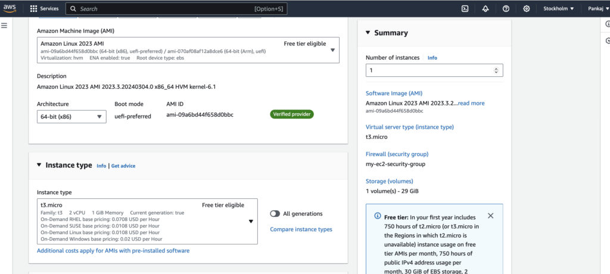The width and height of the screenshot is (610, 274).
Task: Click the Free tier eligible label on AMI
Action: (305, 43)
